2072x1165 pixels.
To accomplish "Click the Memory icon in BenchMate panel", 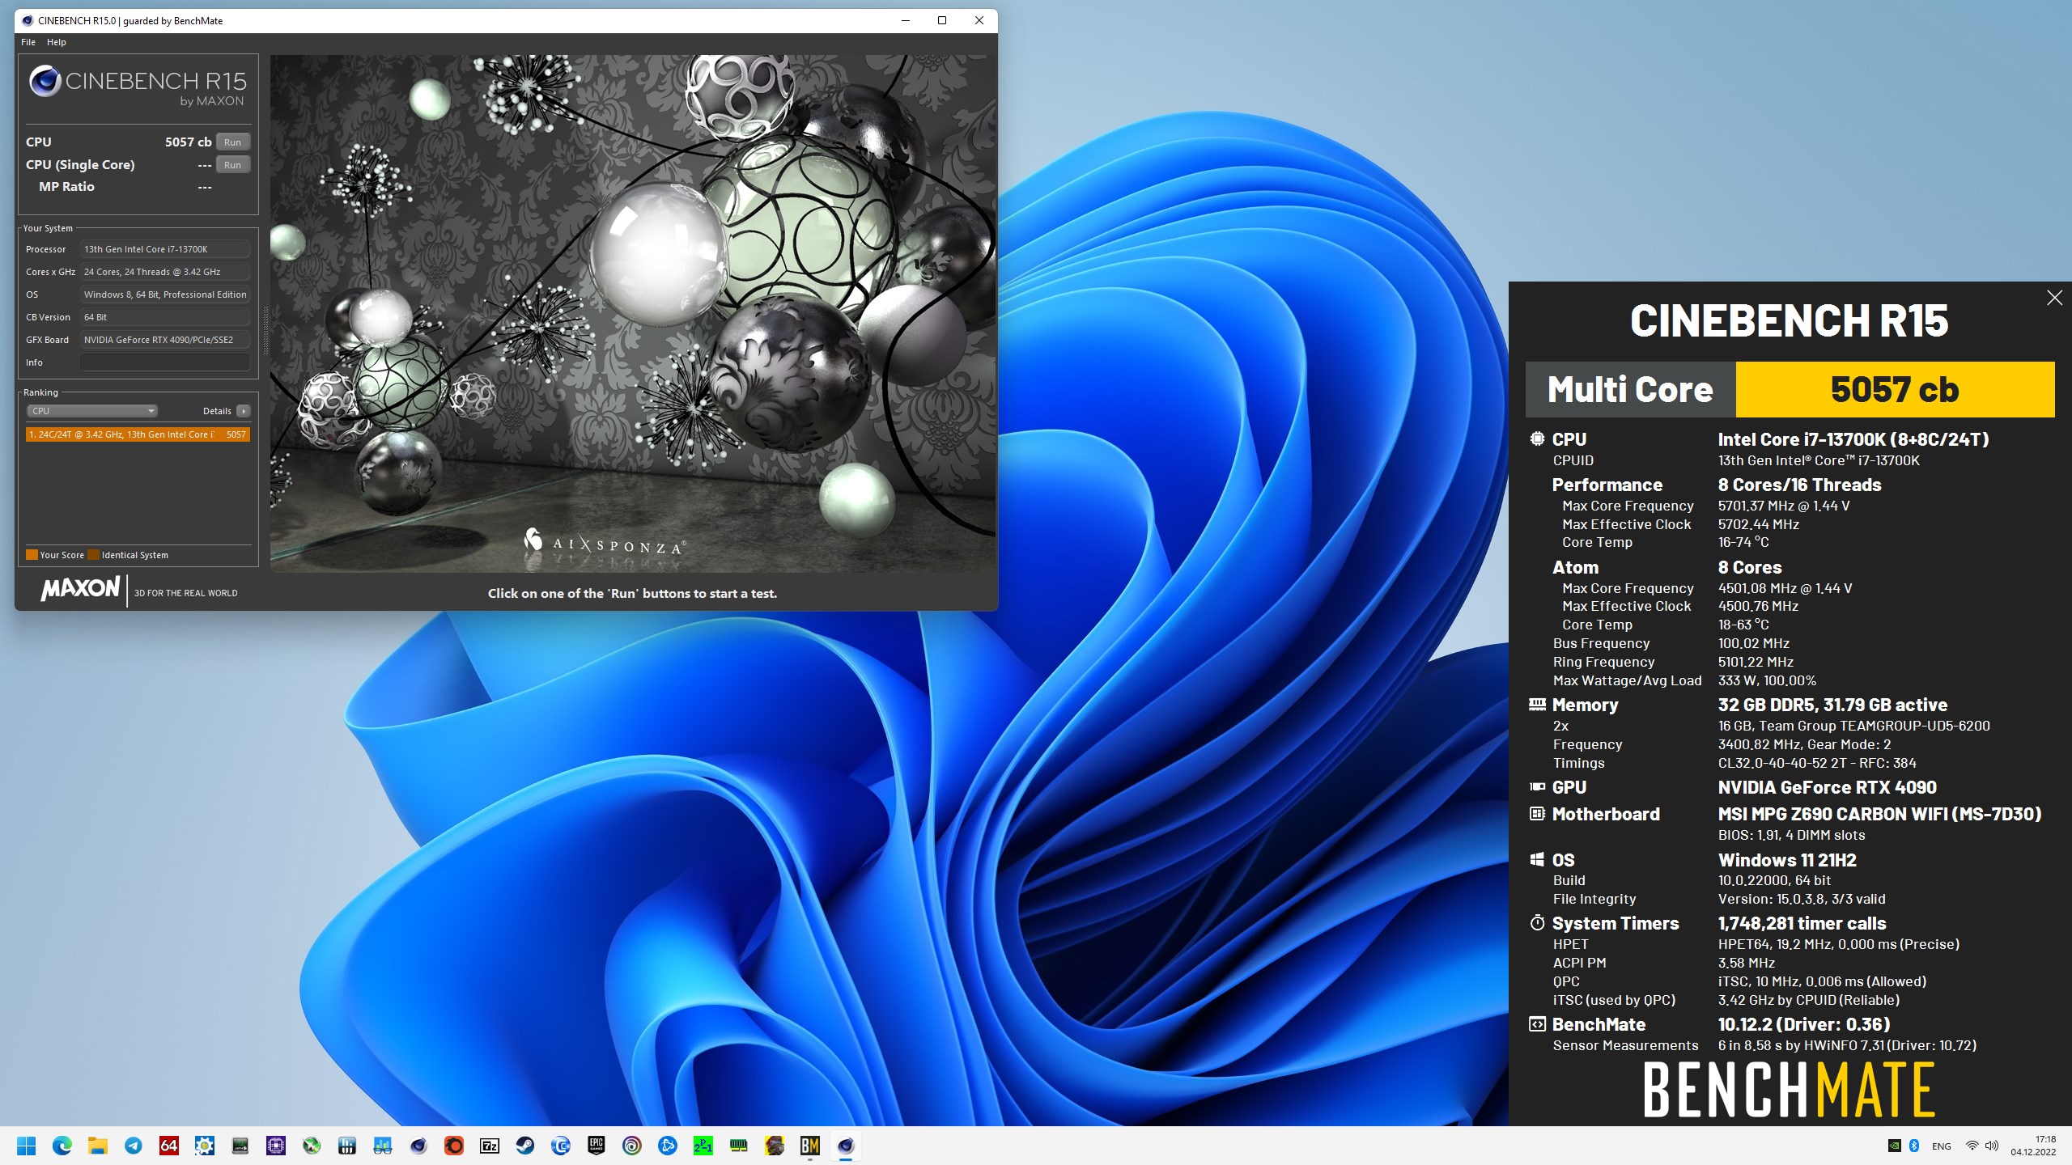I will tap(1537, 704).
